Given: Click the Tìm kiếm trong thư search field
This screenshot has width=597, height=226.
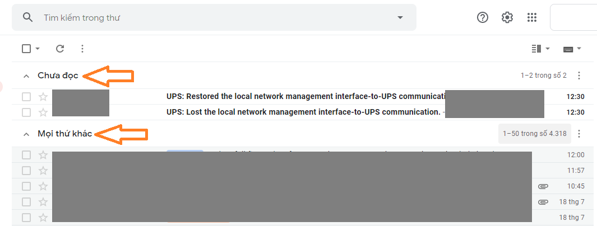Looking at the screenshot, I should (213, 17).
